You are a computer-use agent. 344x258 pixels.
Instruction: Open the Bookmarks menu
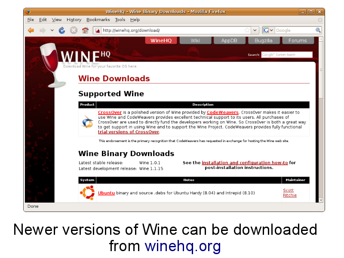[x=98, y=20]
